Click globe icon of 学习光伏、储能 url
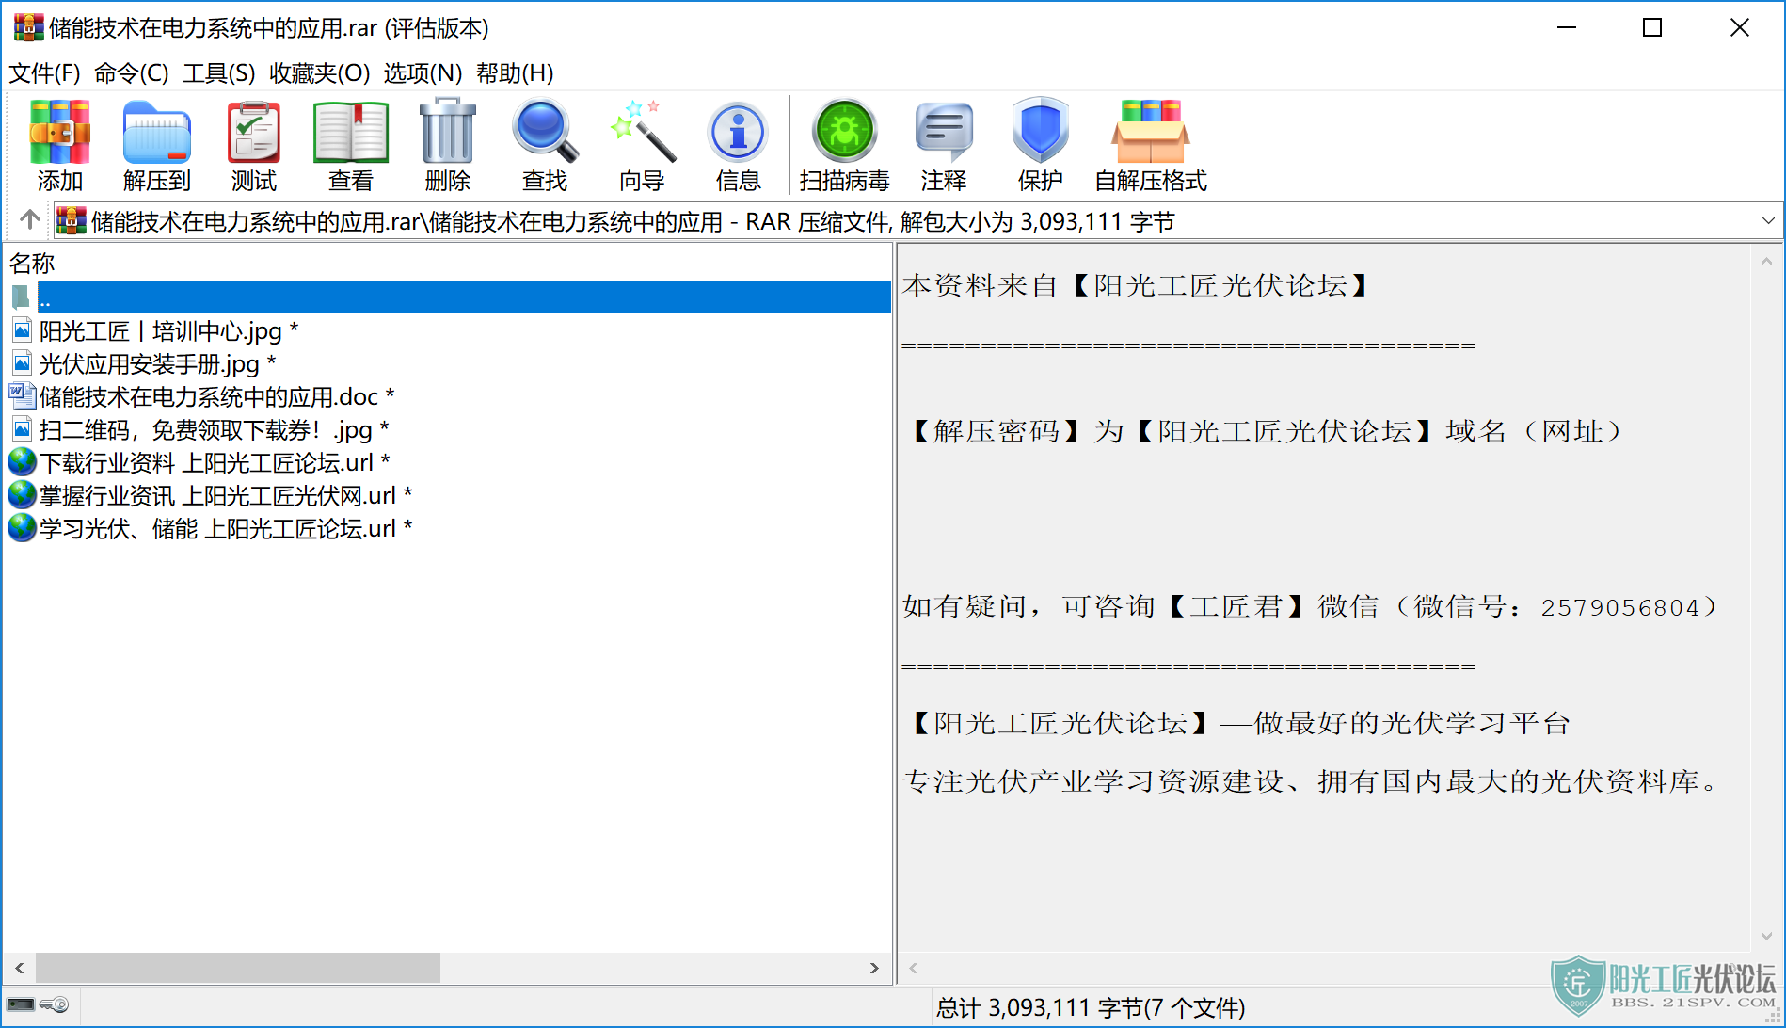1786x1028 pixels. pyautogui.click(x=22, y=528)
